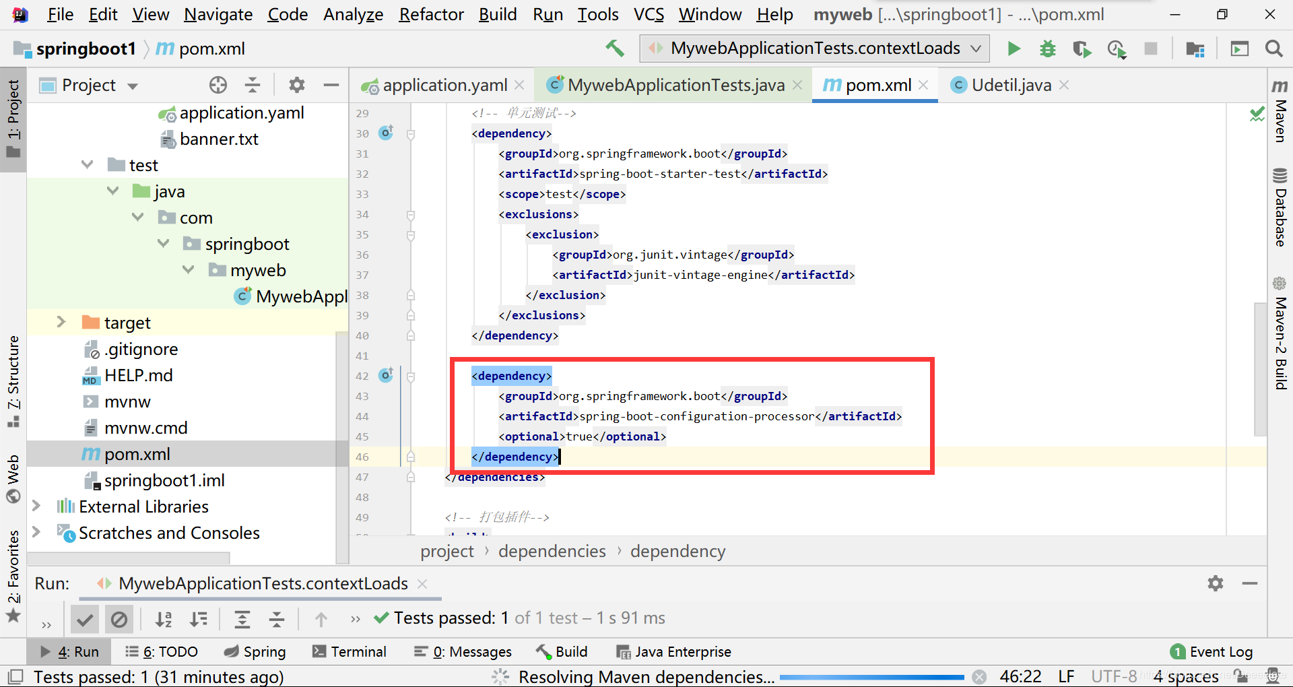Image resolution: width=1293 pixels, height=687 pixels.
Task: Hide the Run tool window
Action: tap(1250, 583)
